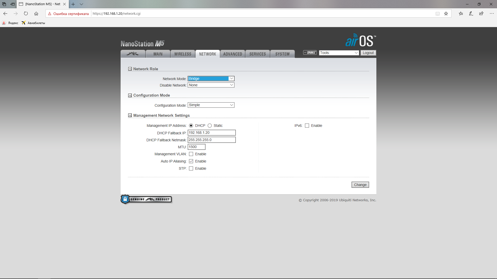Edit the DHCP Fallback Netmask field
This screenshot has height=279, width=497.
pyautogui.click(x=211, y=140)
